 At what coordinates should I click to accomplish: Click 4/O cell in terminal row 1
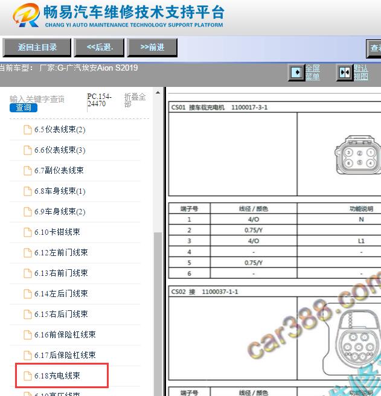point(254,220)
